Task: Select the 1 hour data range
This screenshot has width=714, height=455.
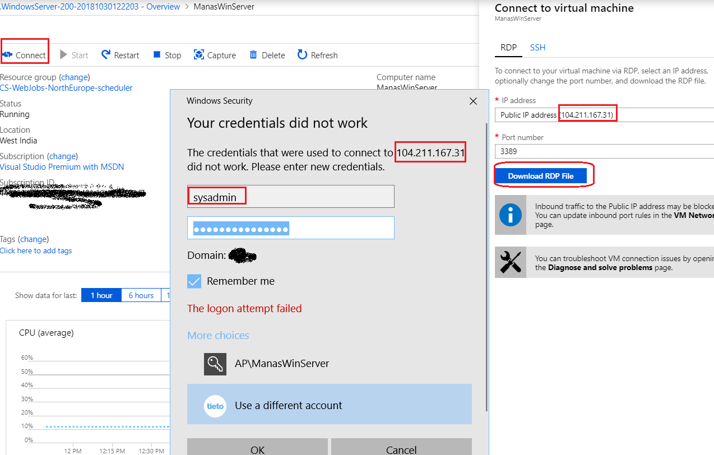Action: point(101,295)
